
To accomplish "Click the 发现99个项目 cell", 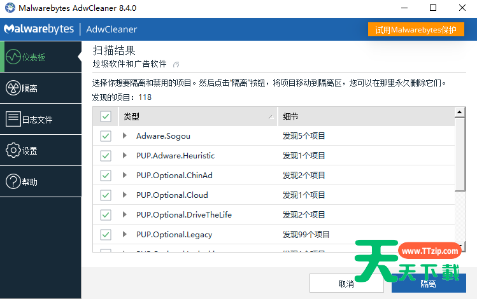I will 306,235.
